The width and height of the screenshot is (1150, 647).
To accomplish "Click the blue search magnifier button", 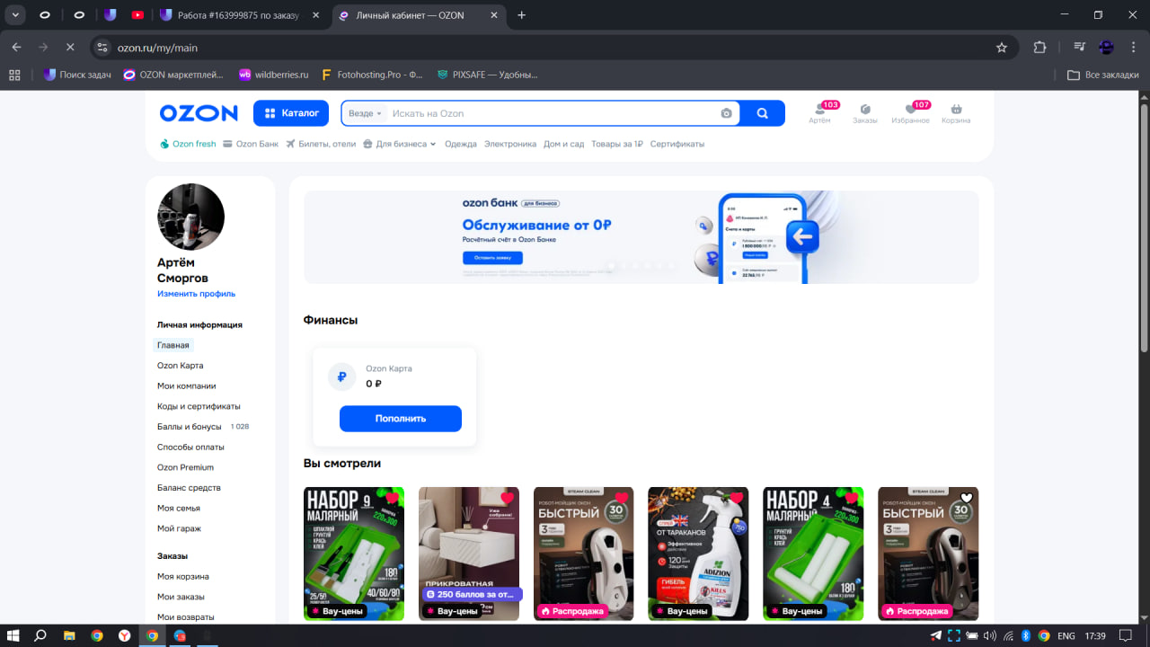I will click(762, 113).
